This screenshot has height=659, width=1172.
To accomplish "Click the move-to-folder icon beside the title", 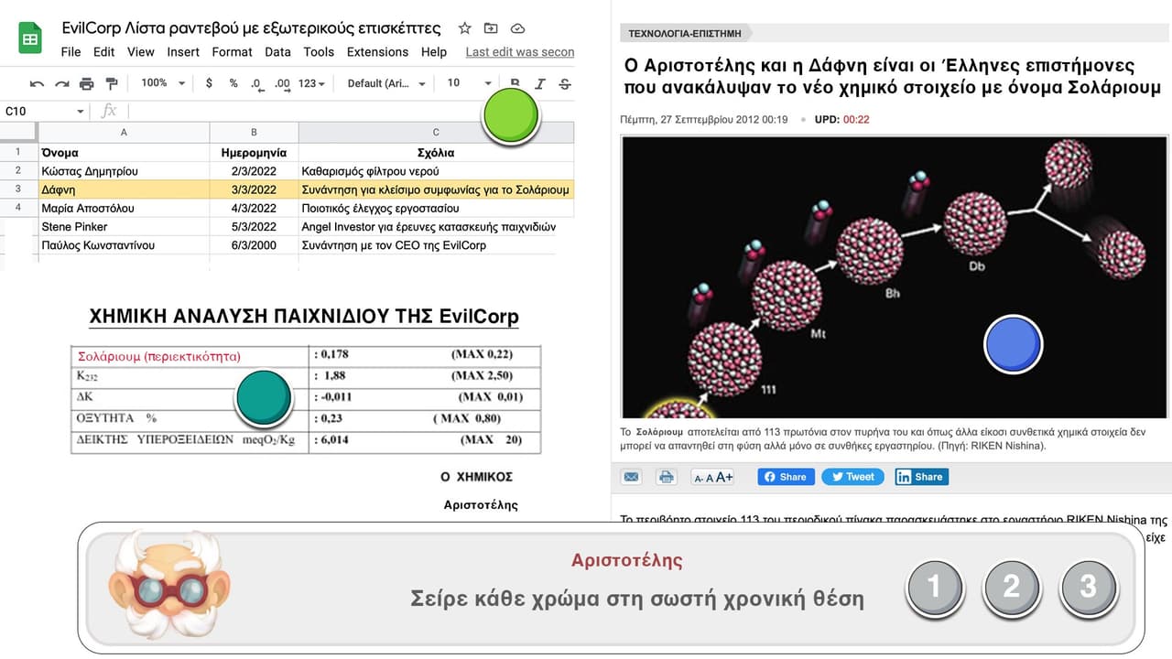I will tap(491, 28).
